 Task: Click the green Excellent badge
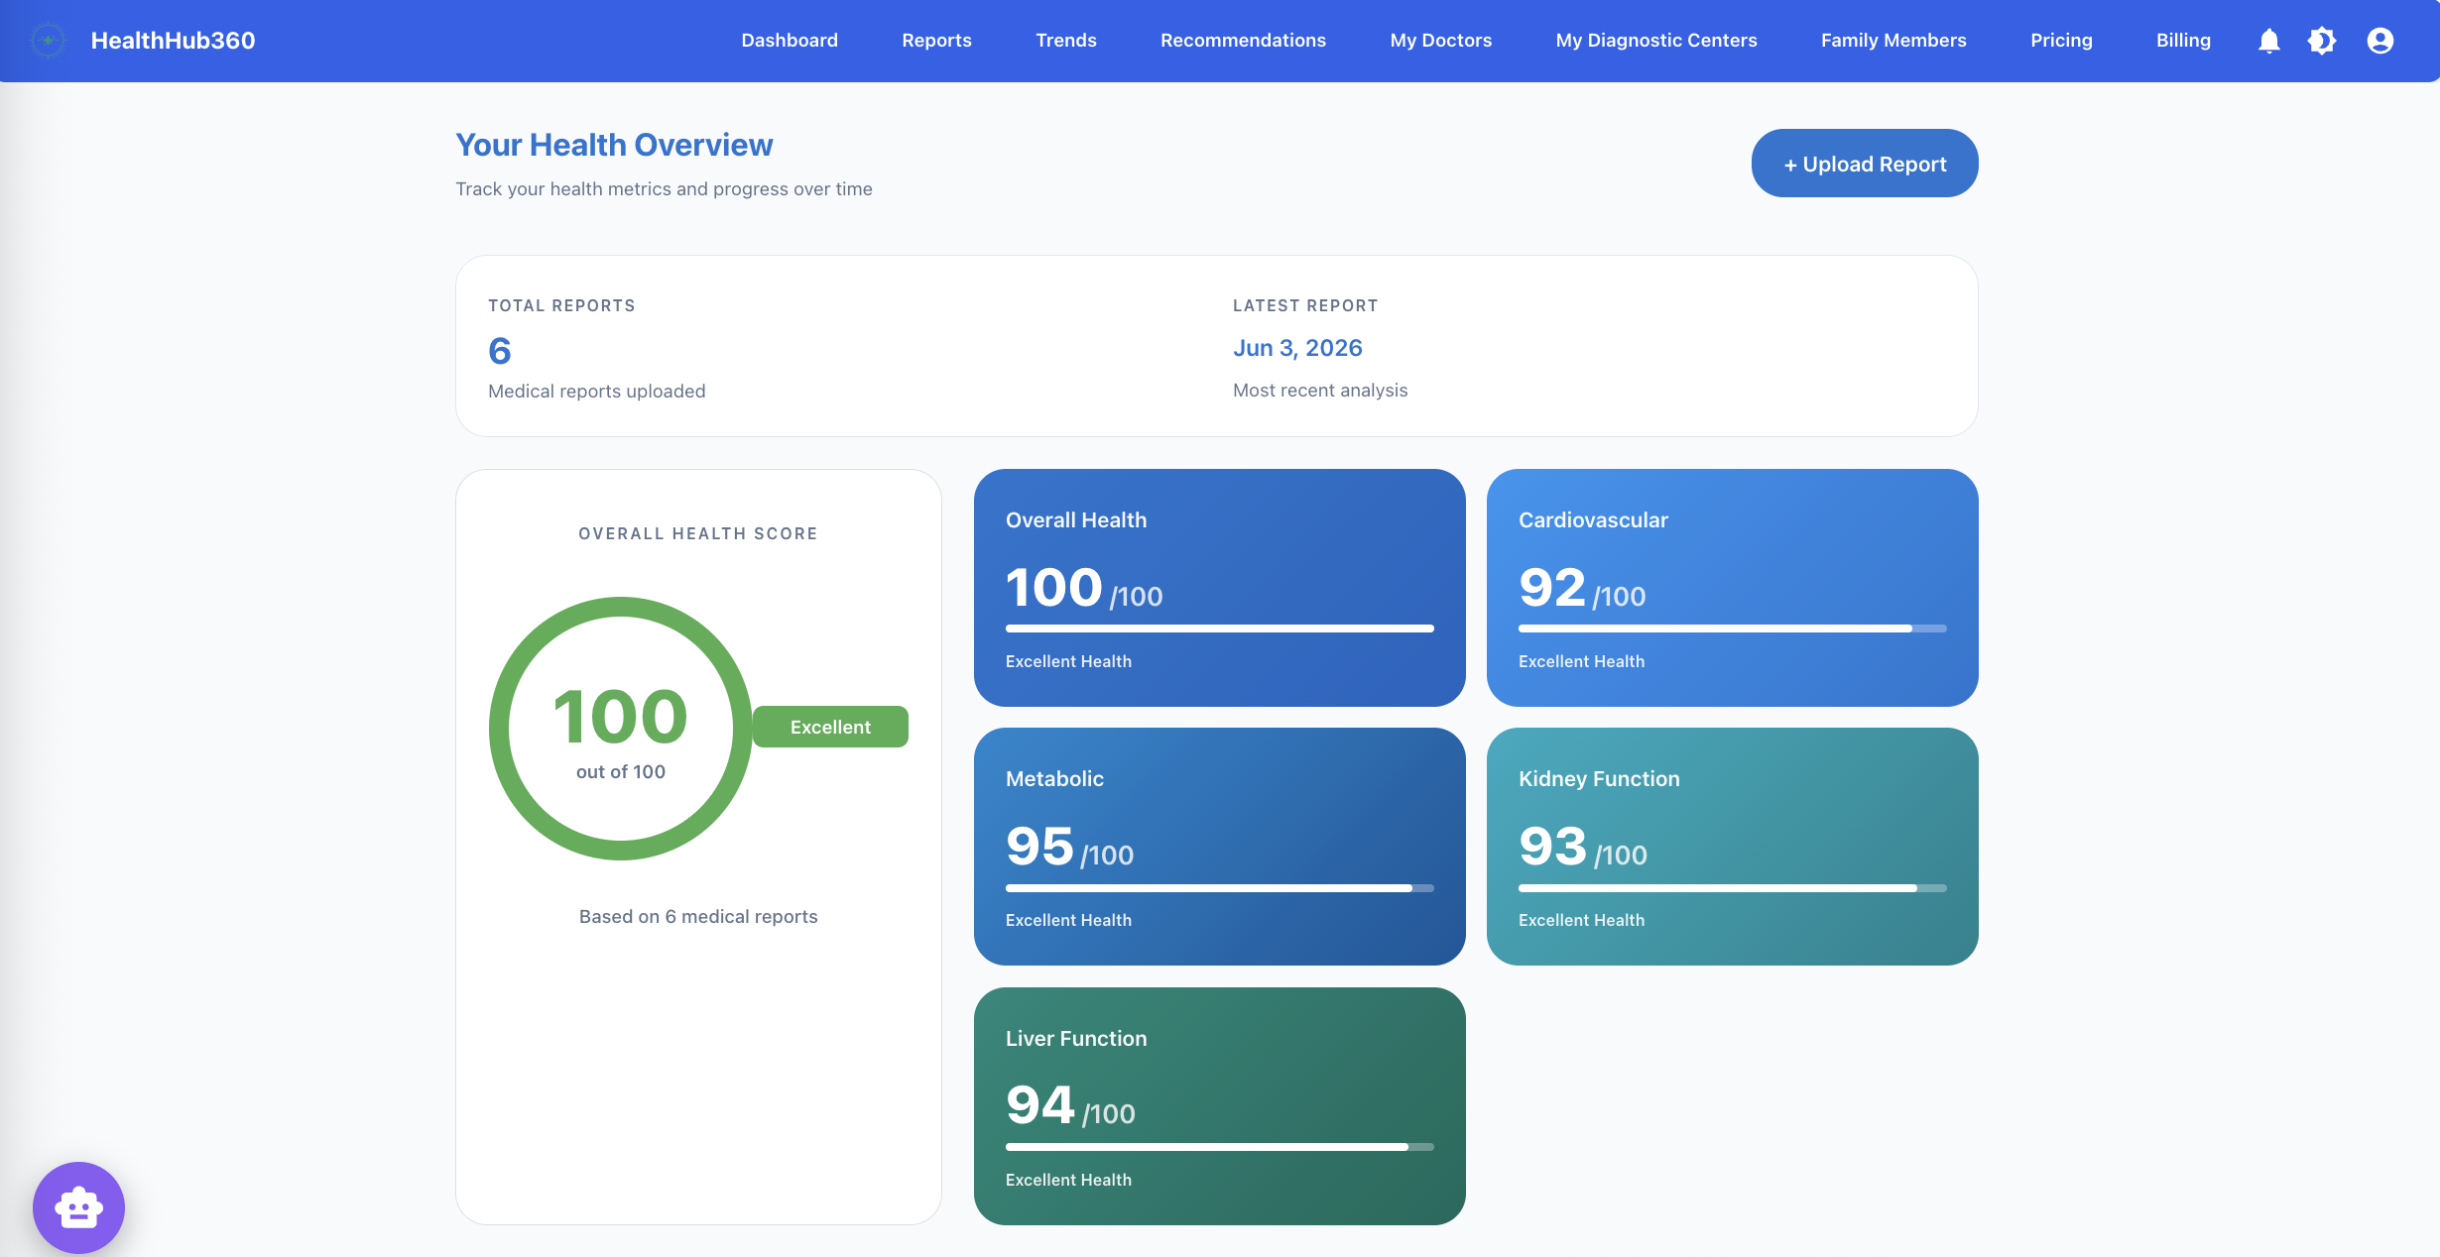pyautogui.click(x=830, y=727)
